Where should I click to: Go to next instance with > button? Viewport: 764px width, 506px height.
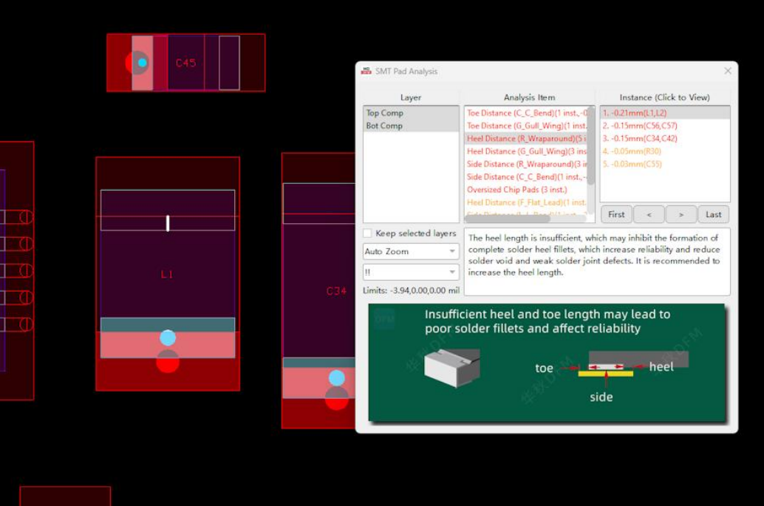click(681, 214)
